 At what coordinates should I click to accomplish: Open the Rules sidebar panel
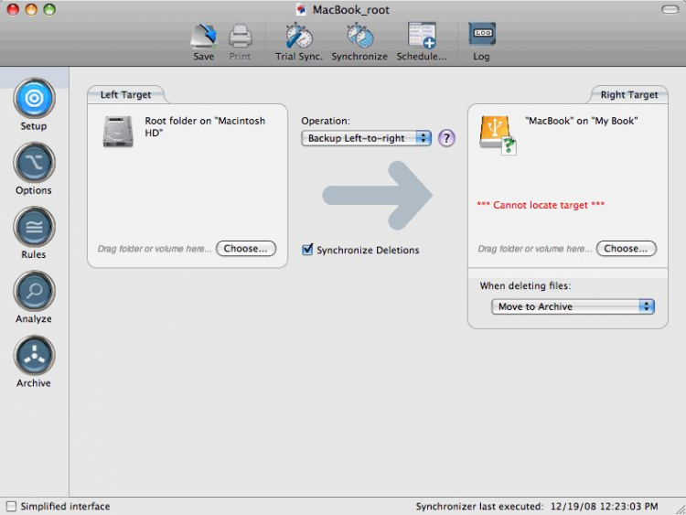point(34,227)
